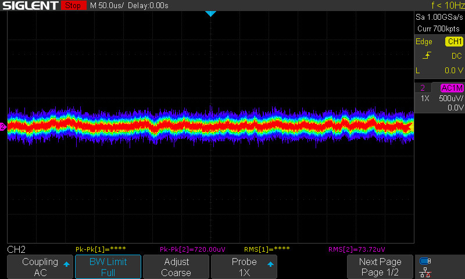This screenshot has width=465, height=279.
Task: Click the Sa 1.00GSa/s sample rate
Action: pos(439,17)
